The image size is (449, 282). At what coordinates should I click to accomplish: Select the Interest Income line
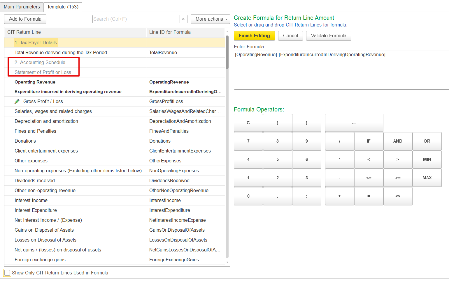point(115,201)
